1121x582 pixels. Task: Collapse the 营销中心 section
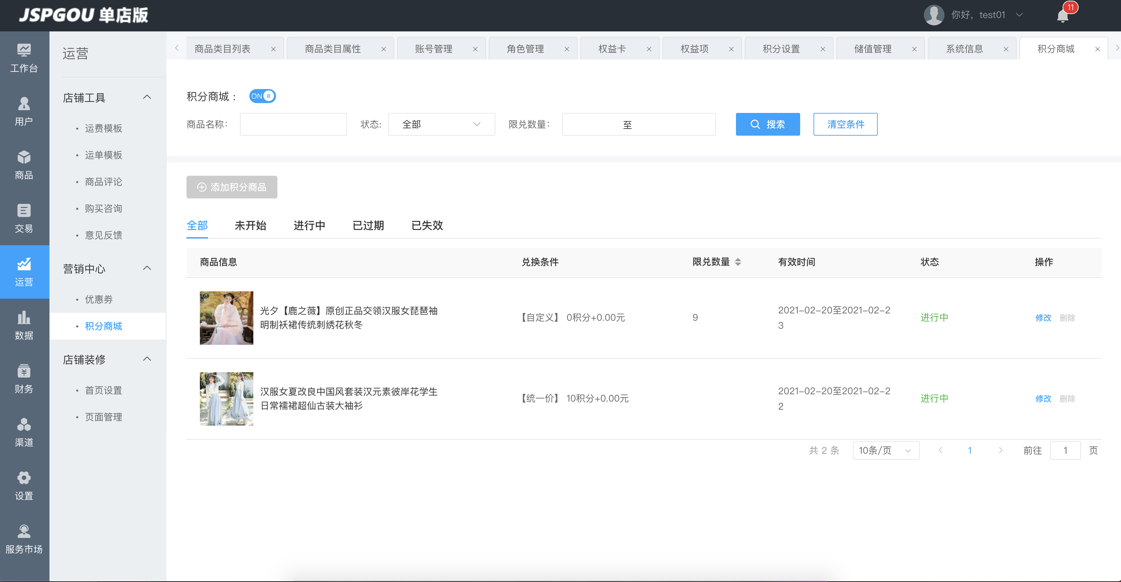[x=147, y=268]
